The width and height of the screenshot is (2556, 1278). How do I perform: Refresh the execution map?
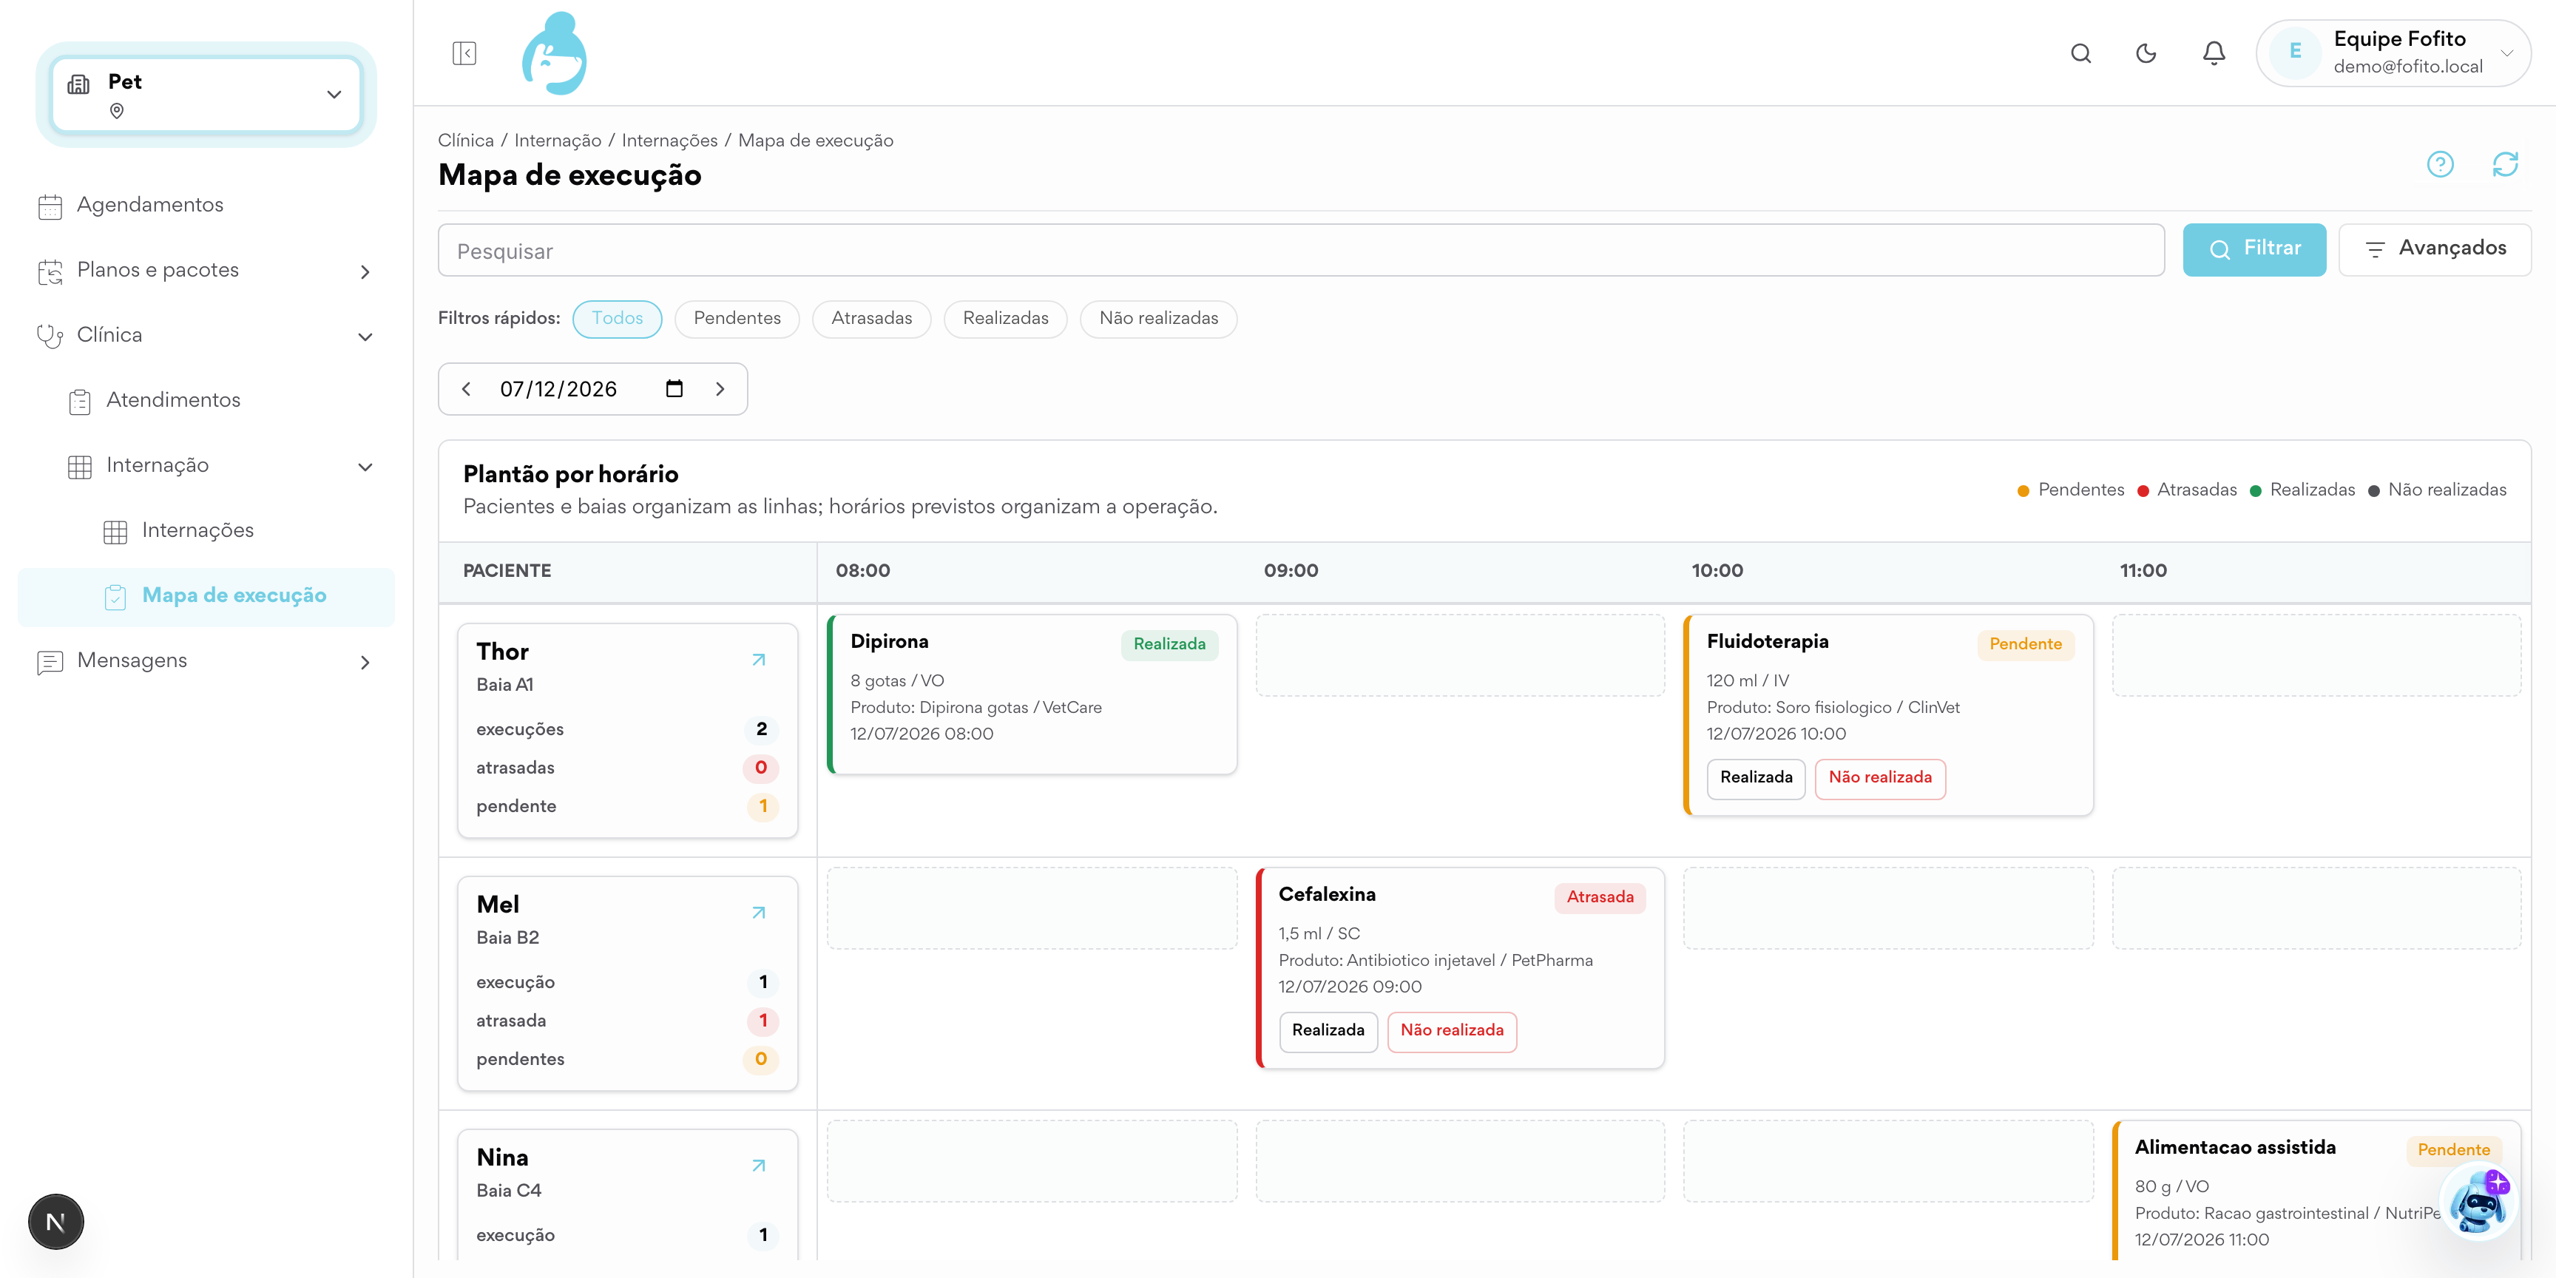2506,163
